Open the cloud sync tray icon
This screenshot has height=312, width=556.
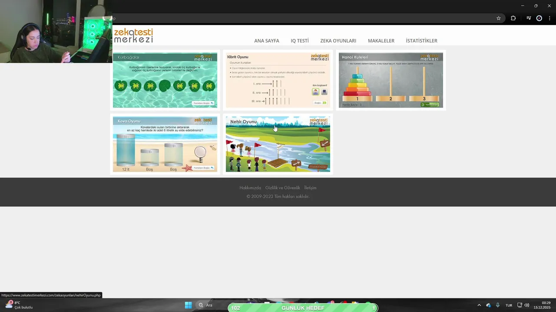pyautogui.click(x=488, y=305)
